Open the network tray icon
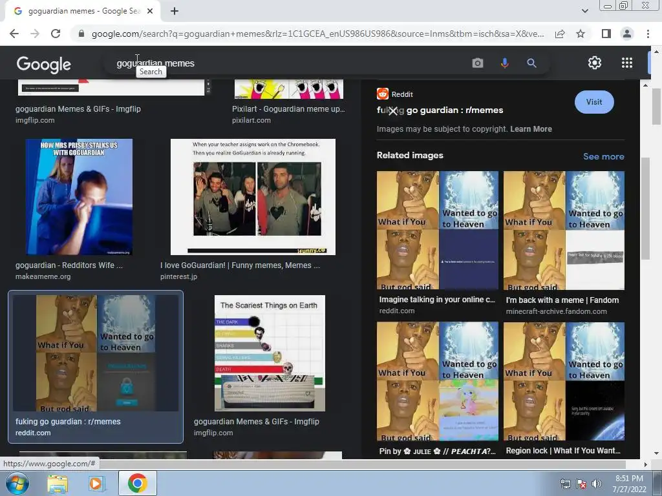The width and height of the screenshot is (662, 496). (565, 484)
